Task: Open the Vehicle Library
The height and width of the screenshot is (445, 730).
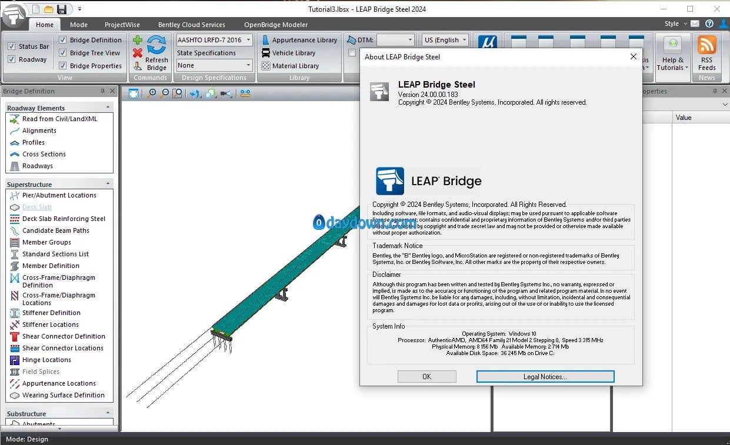Action: click(x=288, y=53)
